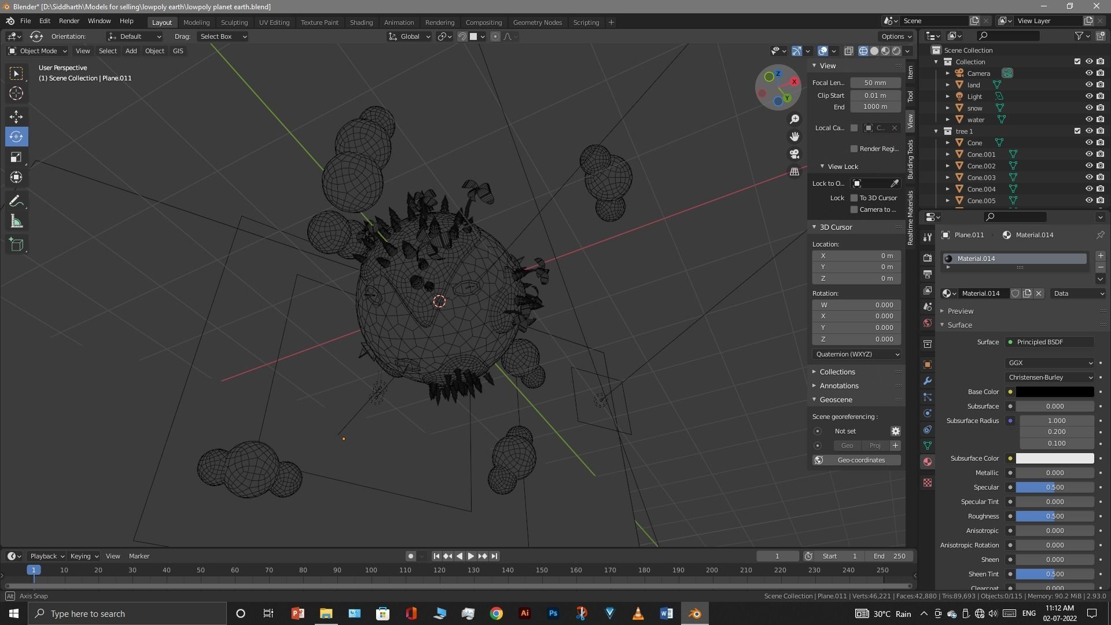Open the Render menu

(69, 21)
